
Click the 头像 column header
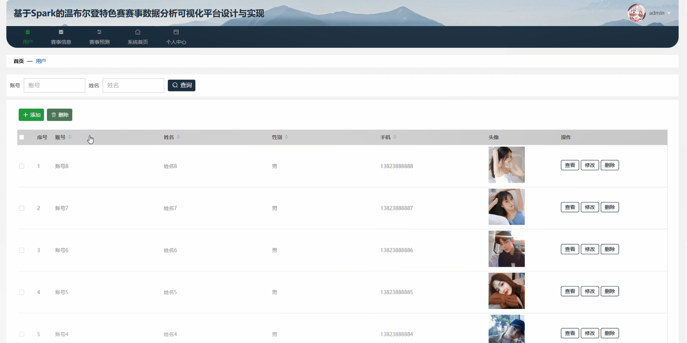tap(493, 137)
